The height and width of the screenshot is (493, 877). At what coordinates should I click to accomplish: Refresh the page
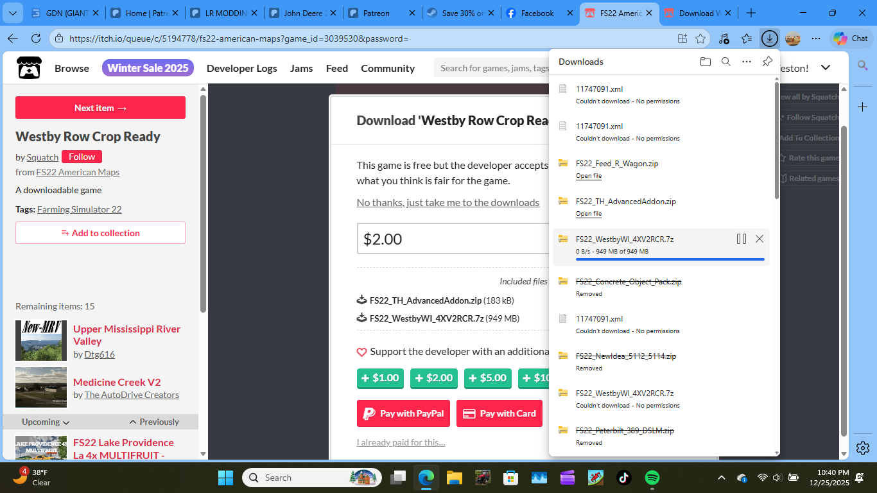tap(35, 39)
